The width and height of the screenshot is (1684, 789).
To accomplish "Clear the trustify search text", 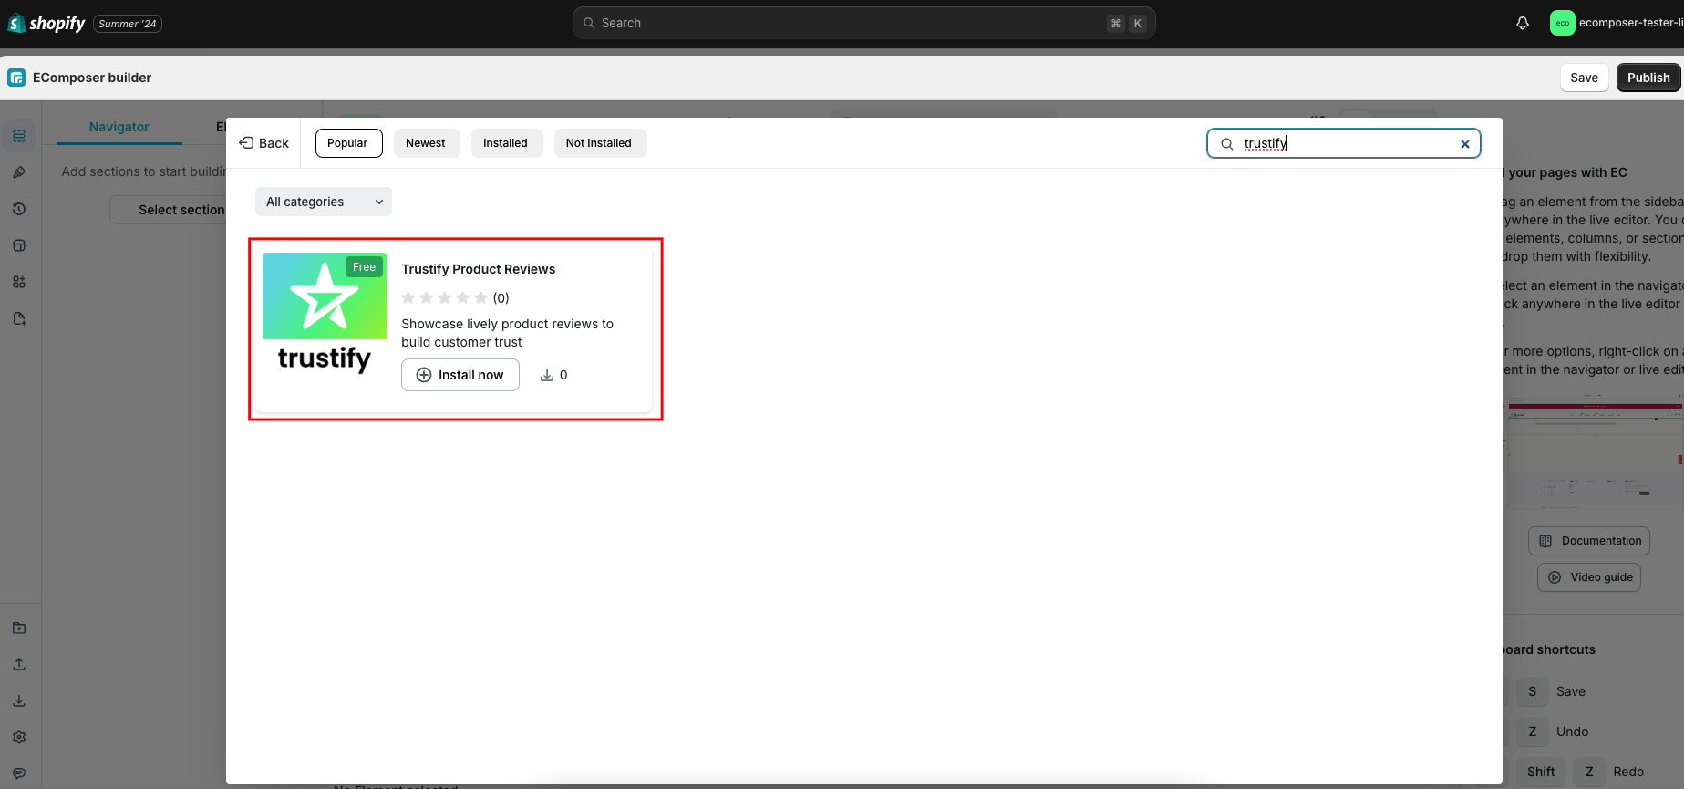I will (x=1464, y=144).
